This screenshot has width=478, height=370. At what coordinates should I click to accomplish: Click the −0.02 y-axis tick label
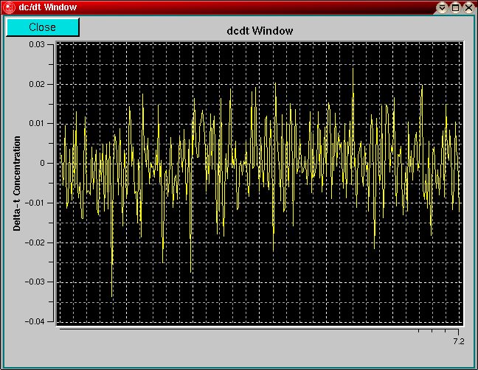coord(33,242)
